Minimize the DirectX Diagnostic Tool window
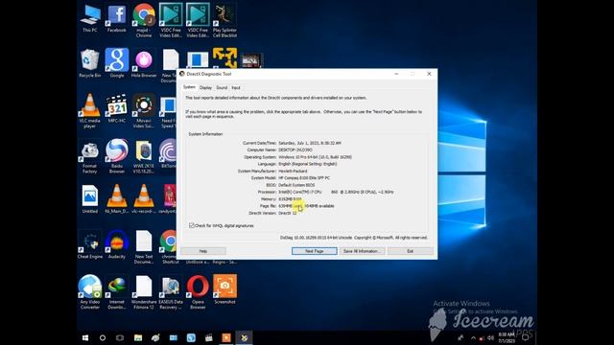Screen dimensions: 614x345 coord(396,74)
